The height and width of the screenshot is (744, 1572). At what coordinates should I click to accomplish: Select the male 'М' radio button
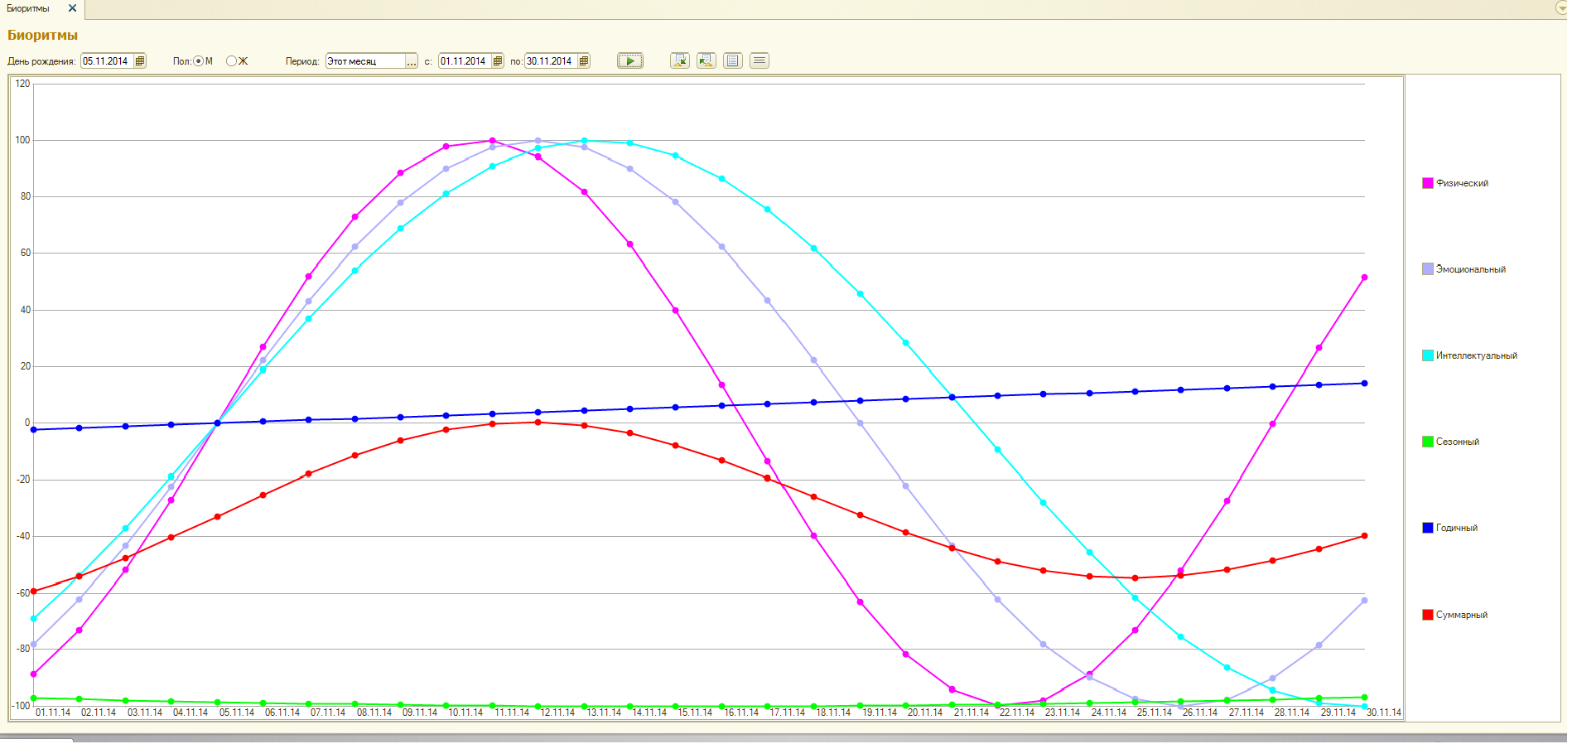(199, 61)
